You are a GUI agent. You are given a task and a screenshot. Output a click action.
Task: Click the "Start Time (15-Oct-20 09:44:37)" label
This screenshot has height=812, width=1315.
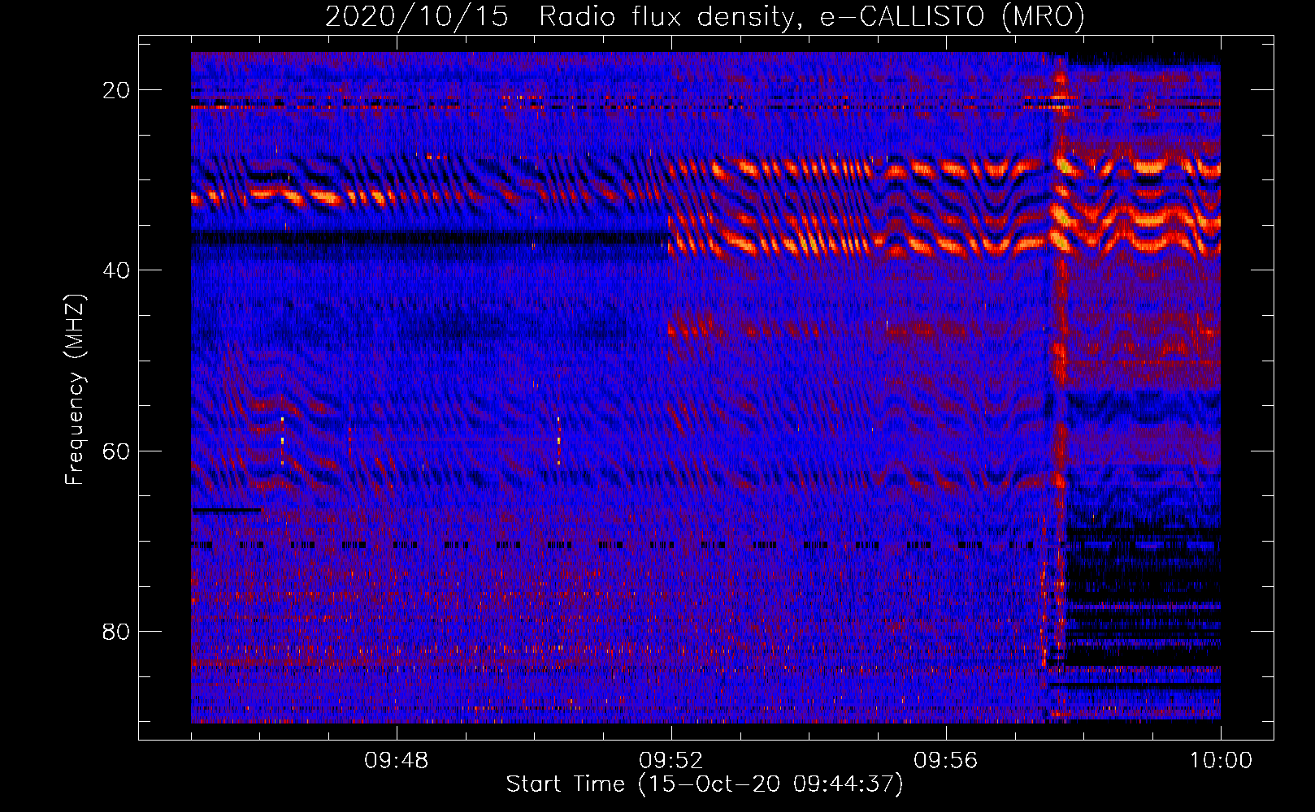click(x=705, y=784)
